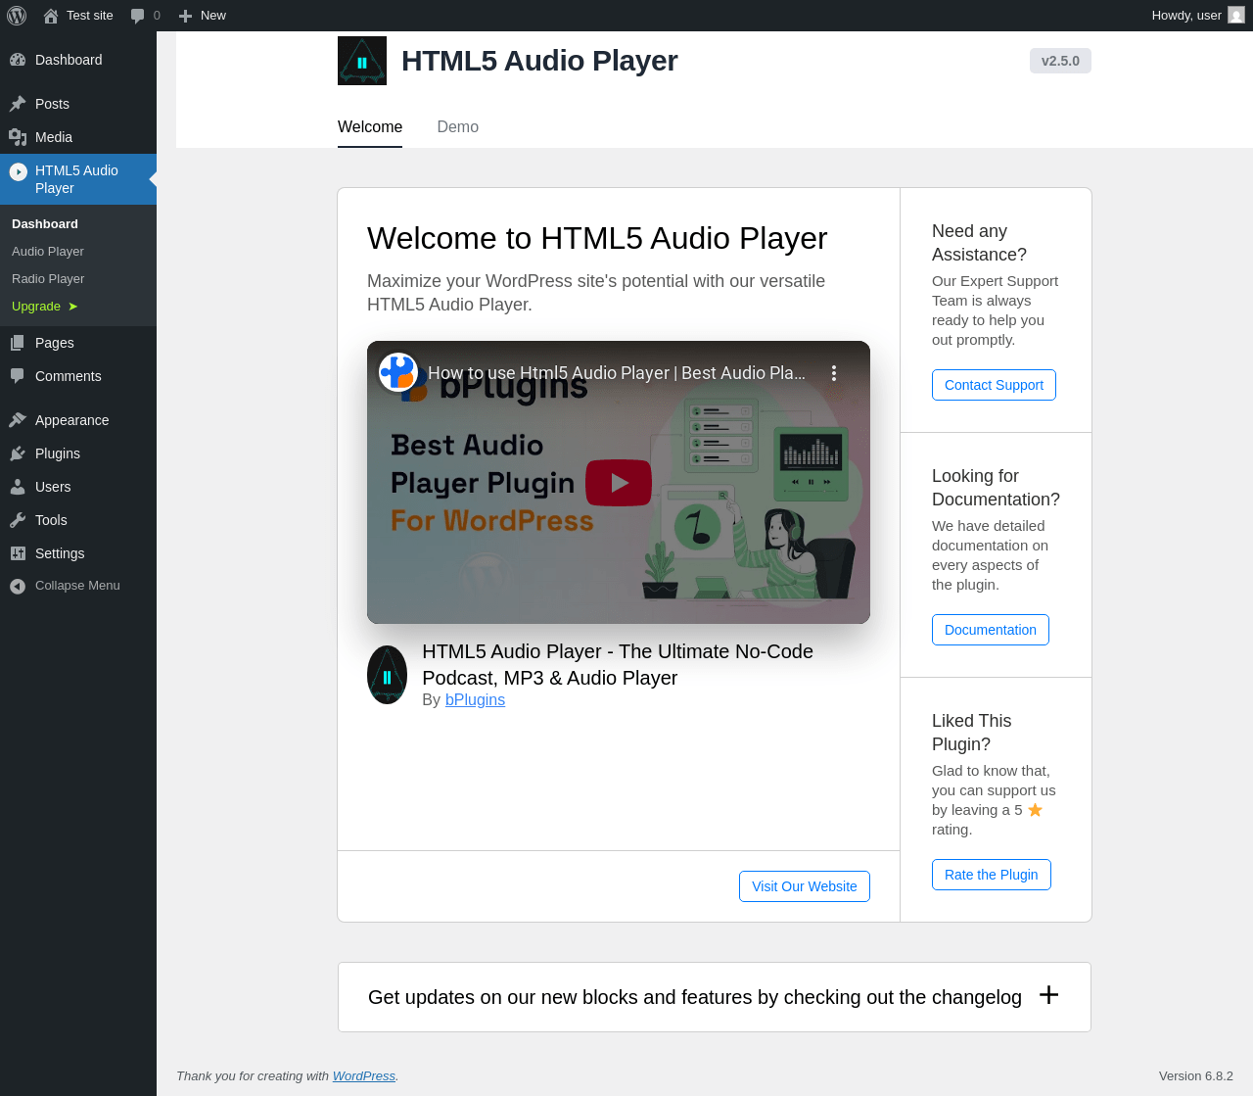
Task: Click the Documentation button
Action: [991, 630]
